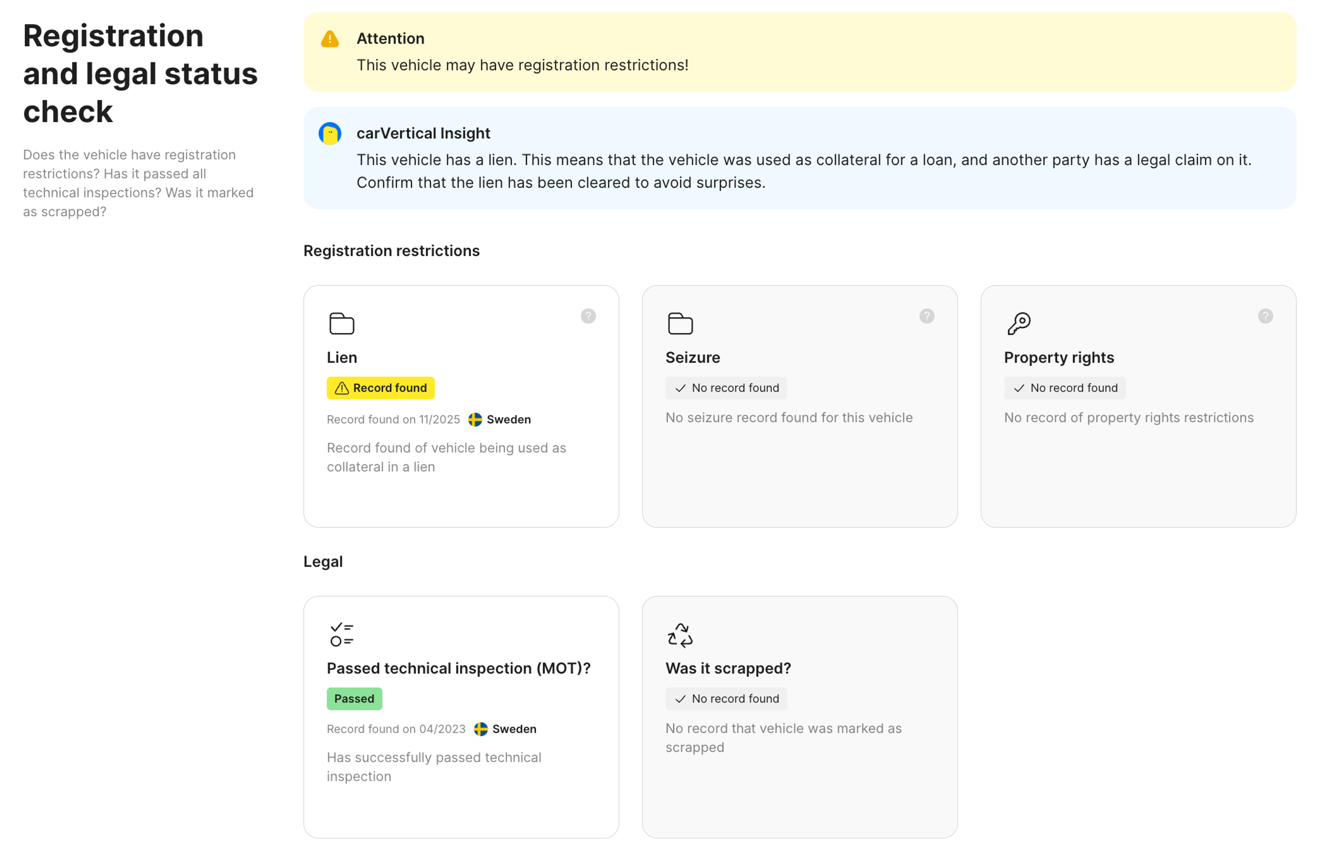Screen dimensions: 1323x854
Task: Click the Seizure card help question mark
Action: coord(926,316)
